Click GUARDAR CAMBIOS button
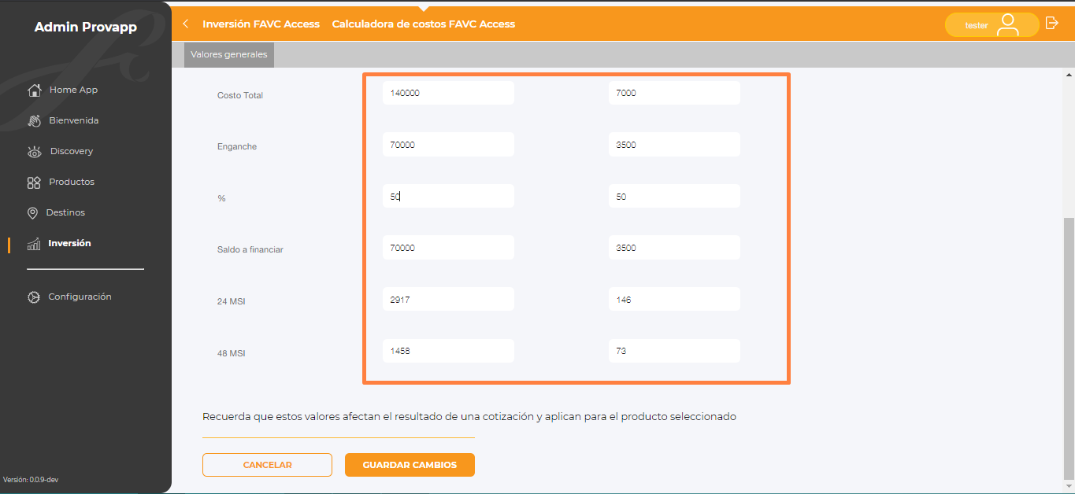Viewport: 1075px width, 494px height. click(x=410, y=465)
